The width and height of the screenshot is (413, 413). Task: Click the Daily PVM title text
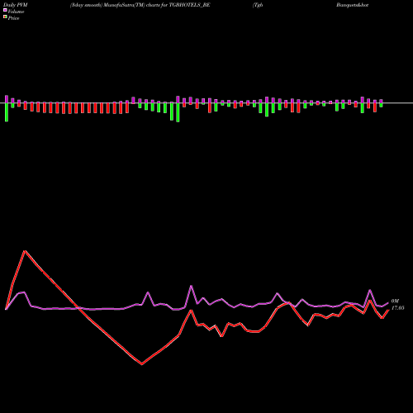point(16,5)
